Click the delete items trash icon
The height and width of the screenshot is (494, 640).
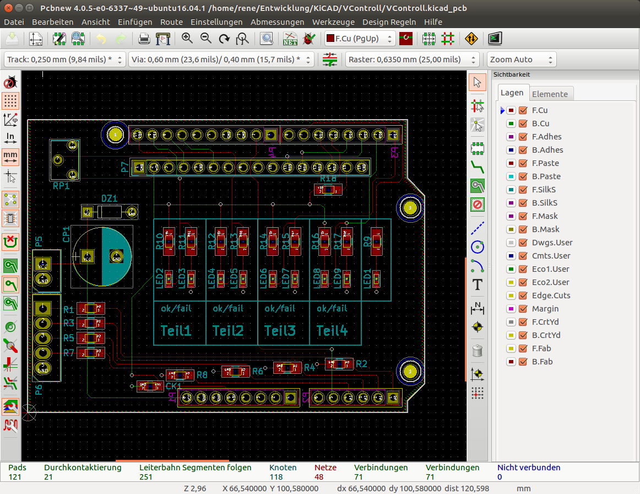point(478,350)
